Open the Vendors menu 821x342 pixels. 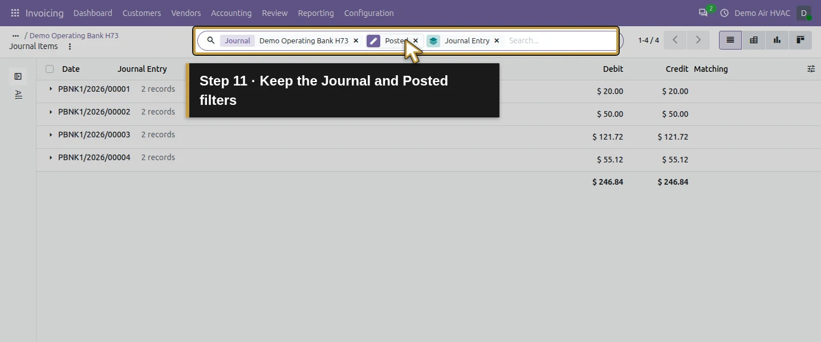(186, 13)
